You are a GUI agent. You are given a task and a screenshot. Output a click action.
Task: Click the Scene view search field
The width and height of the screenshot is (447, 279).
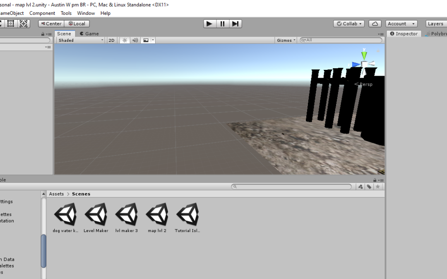click(341, 40)
